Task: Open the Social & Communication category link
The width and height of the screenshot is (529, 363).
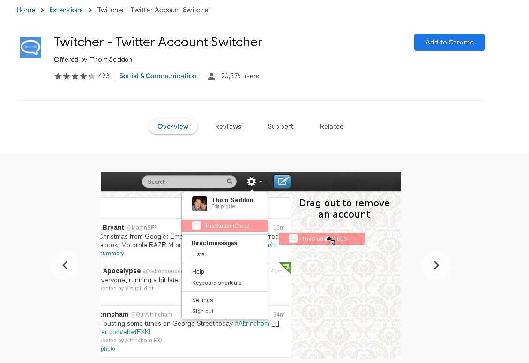Action: (158, 76)
